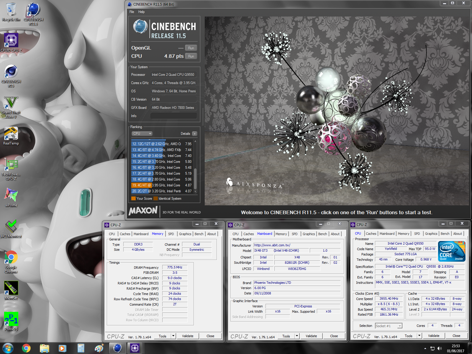This screenshot has width=472, height=354.
Task: Click Validate in Memory CPU-Z window
Action: pyautogui.click(x=188, y=336)
